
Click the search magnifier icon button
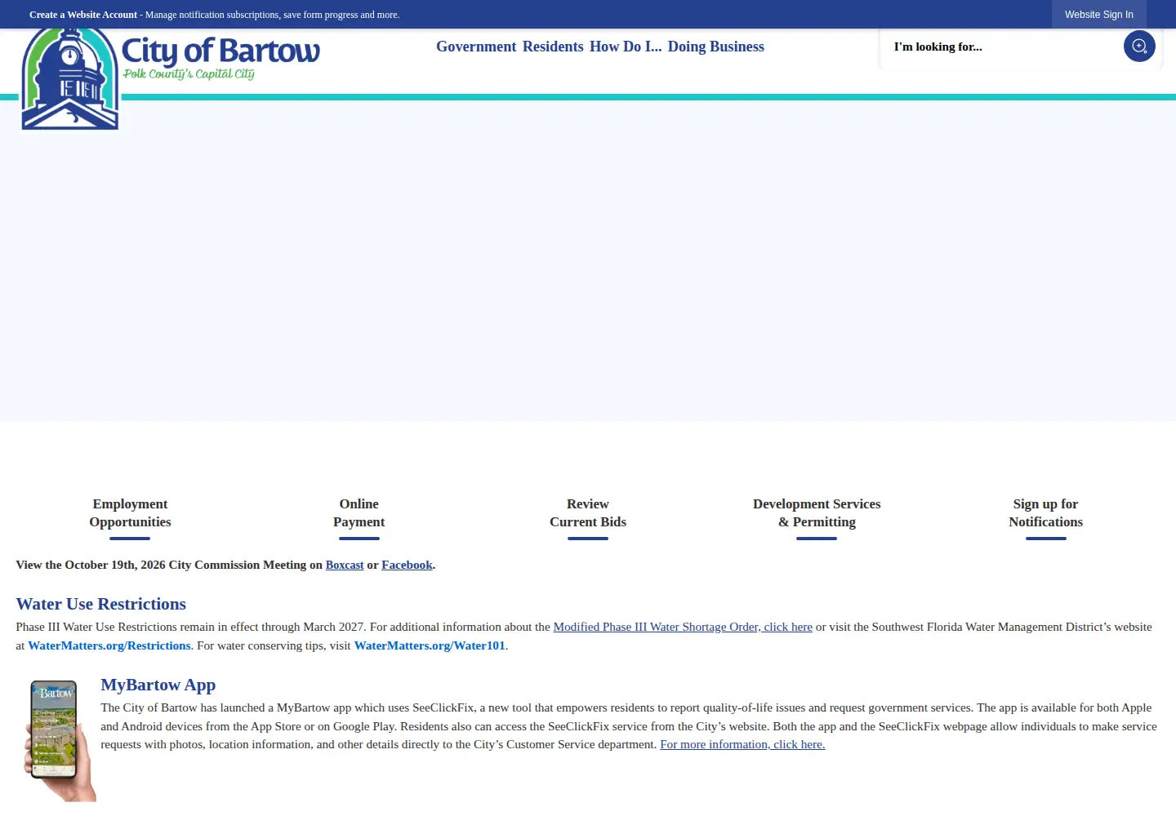(x=1139, y=47)
